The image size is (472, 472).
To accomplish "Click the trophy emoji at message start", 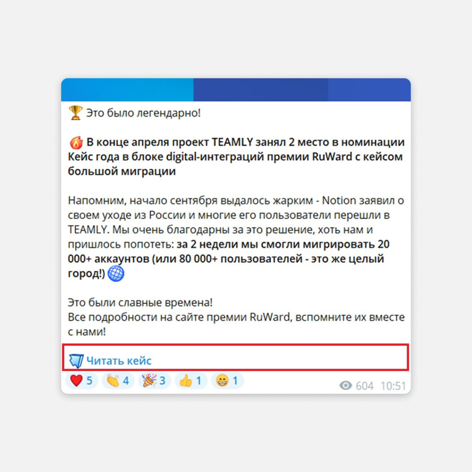I will pos(76,112).
